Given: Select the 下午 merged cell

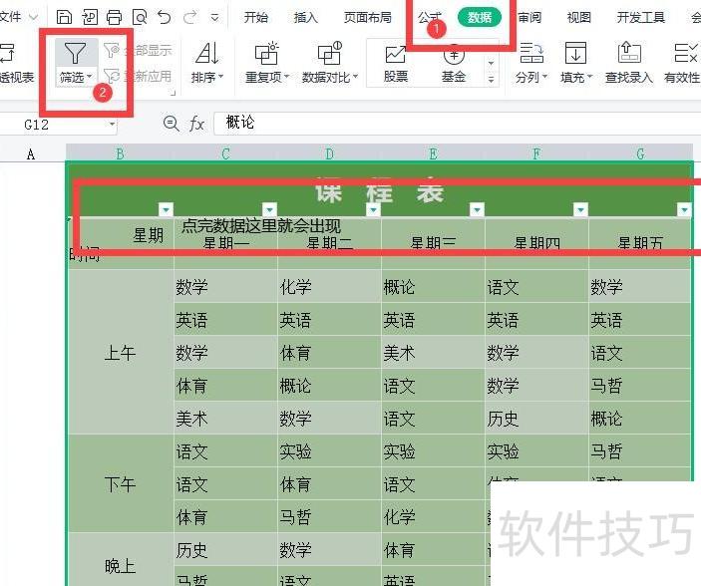Looking at the screenshot, I should pyautogui.click(x=121, y=483).
